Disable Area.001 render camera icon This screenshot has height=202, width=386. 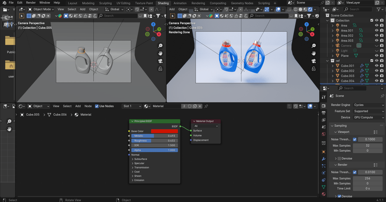click(382, 30)
